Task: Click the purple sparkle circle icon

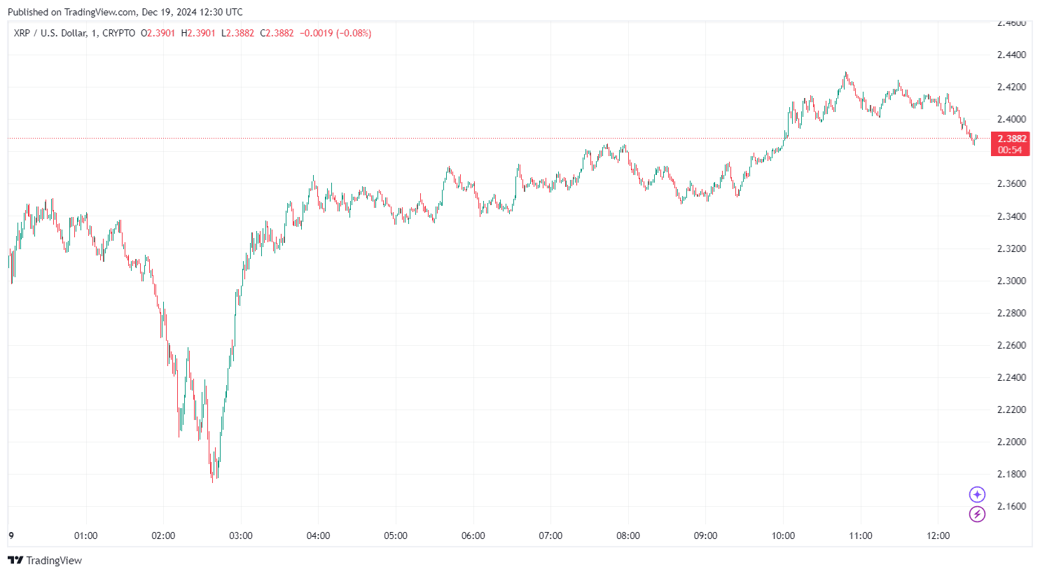Action: point(977,495)
